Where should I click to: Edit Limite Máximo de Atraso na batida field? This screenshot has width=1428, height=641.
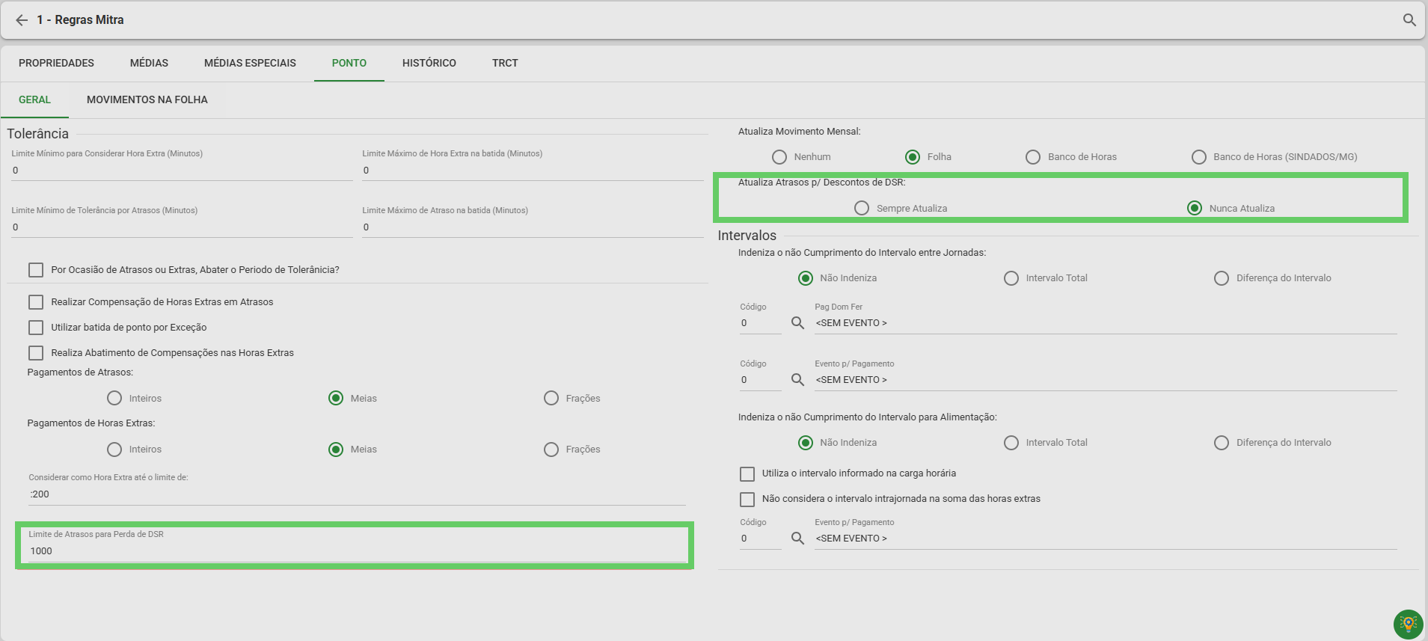click(533, 227)
